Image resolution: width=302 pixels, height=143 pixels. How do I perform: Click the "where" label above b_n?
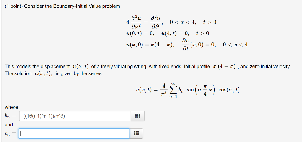click(12, 107)
